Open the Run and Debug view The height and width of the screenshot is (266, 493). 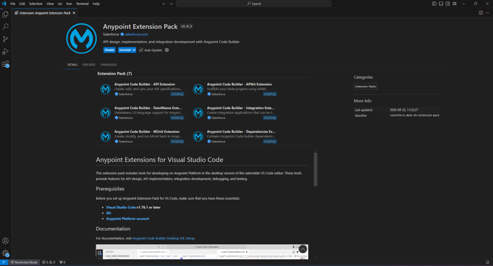click(6, 51)
